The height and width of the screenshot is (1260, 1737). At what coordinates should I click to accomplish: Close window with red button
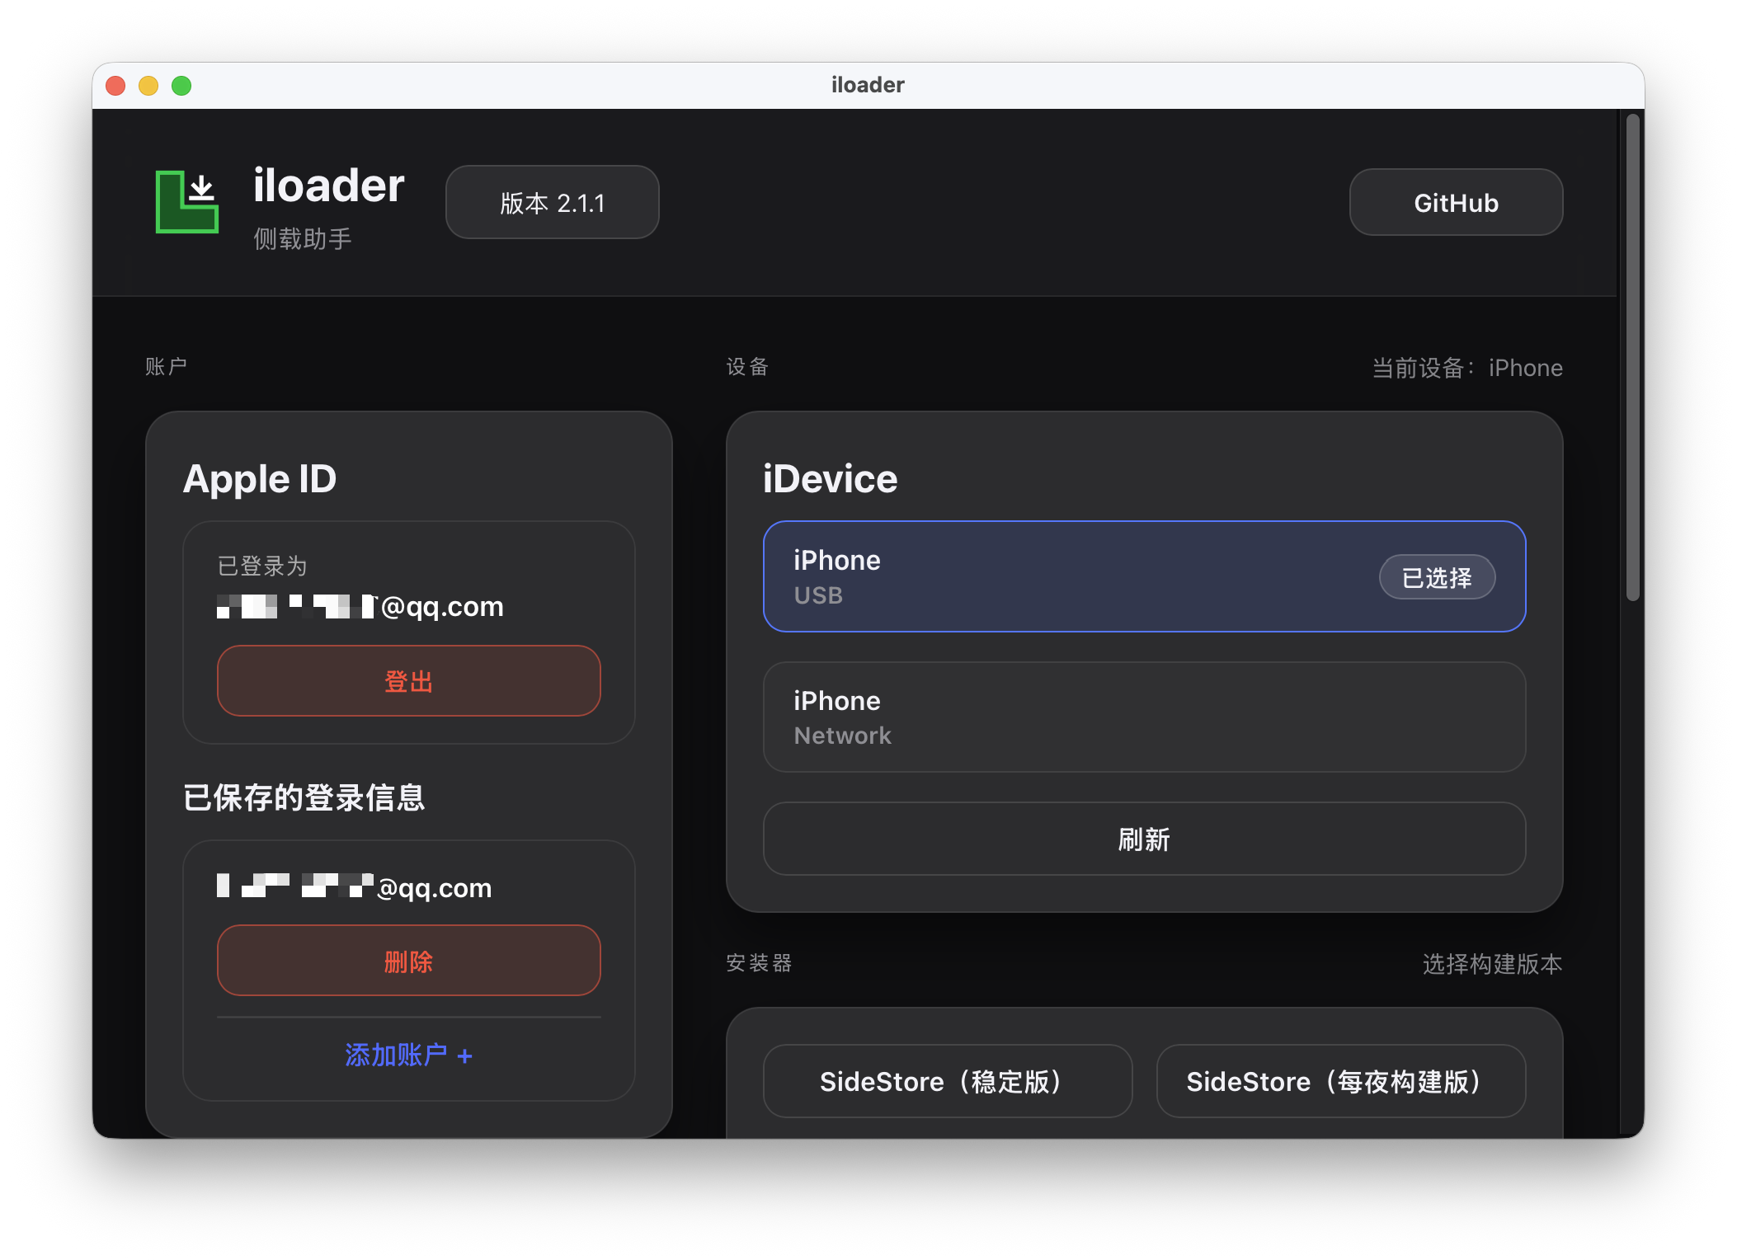tap(115, 86)
